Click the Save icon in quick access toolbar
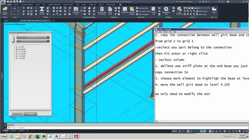Viewport: 249px width, 140px height. pos(14,2)
